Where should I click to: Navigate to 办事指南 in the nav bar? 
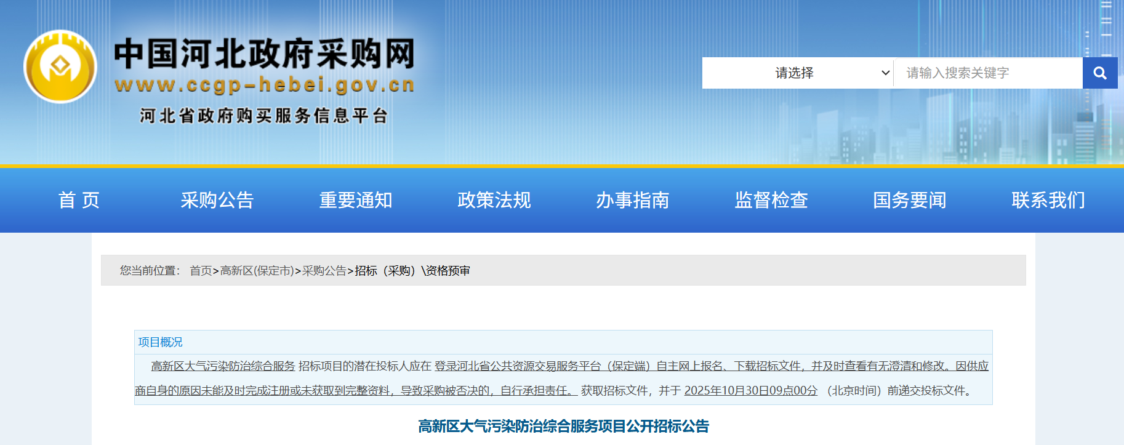pos(633,200)
